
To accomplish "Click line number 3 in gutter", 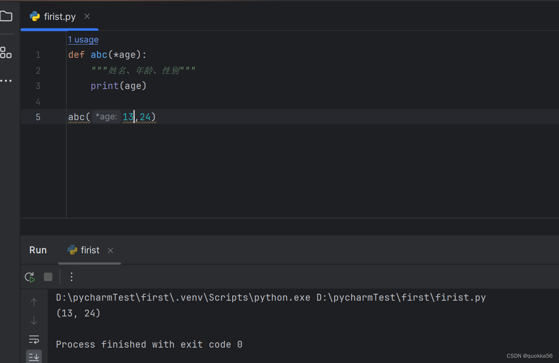I will 38,86.
